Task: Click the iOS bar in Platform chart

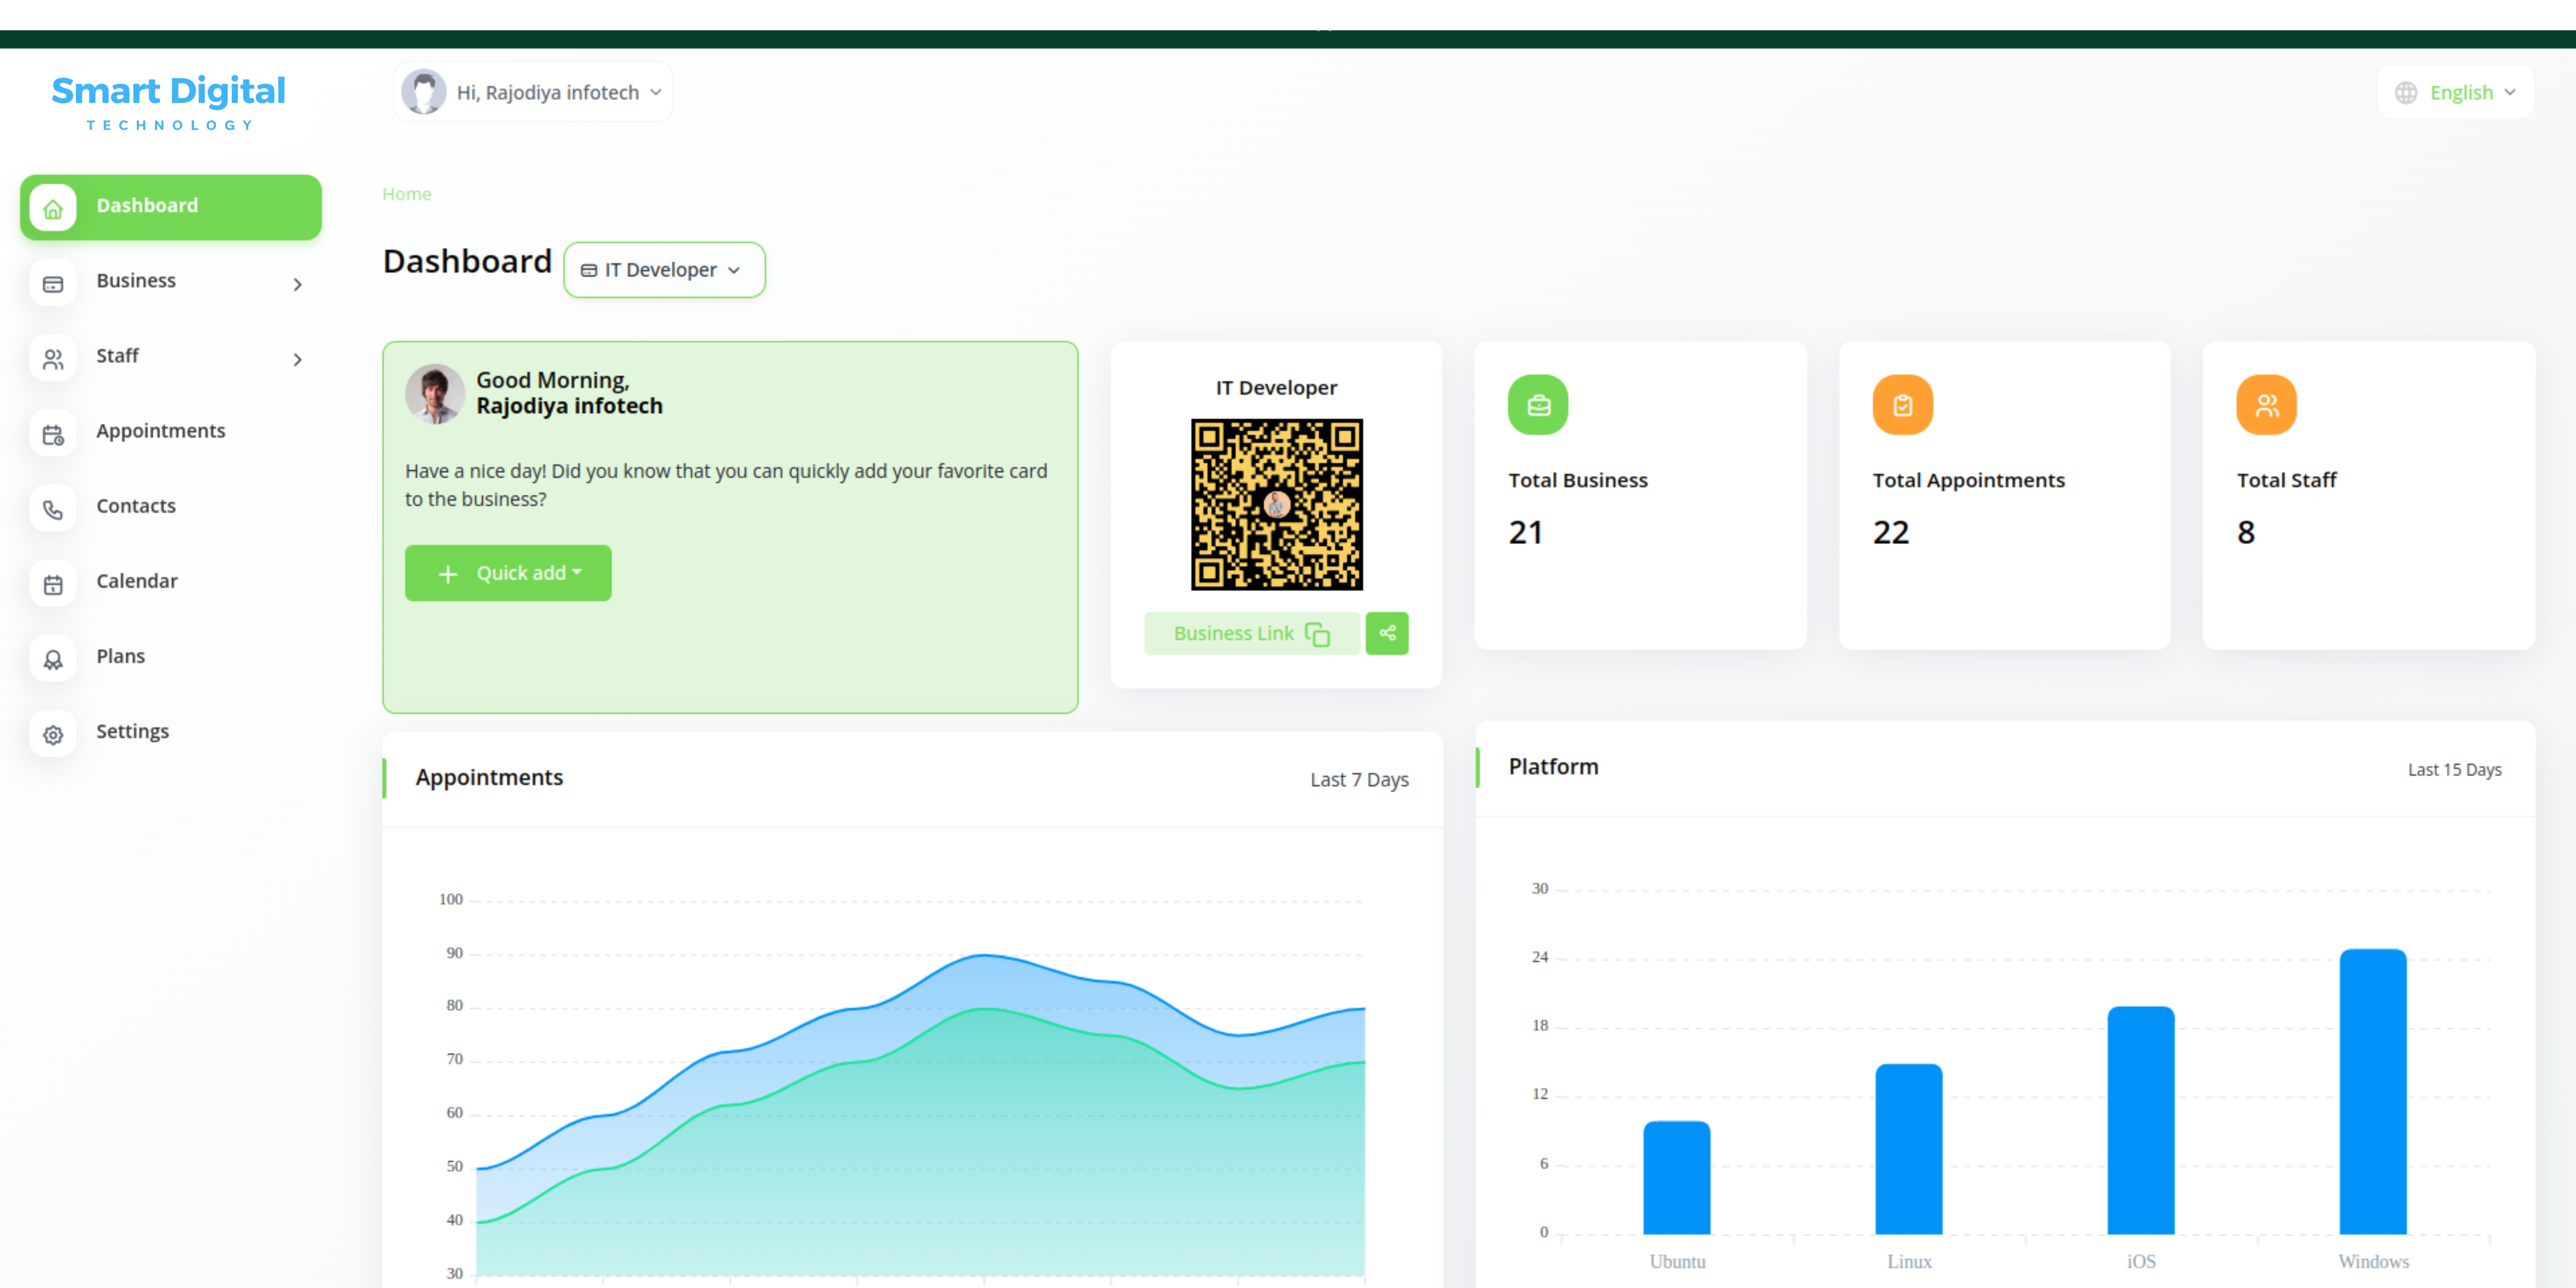Action: pyautogui.click(x=2141, y=1120)
